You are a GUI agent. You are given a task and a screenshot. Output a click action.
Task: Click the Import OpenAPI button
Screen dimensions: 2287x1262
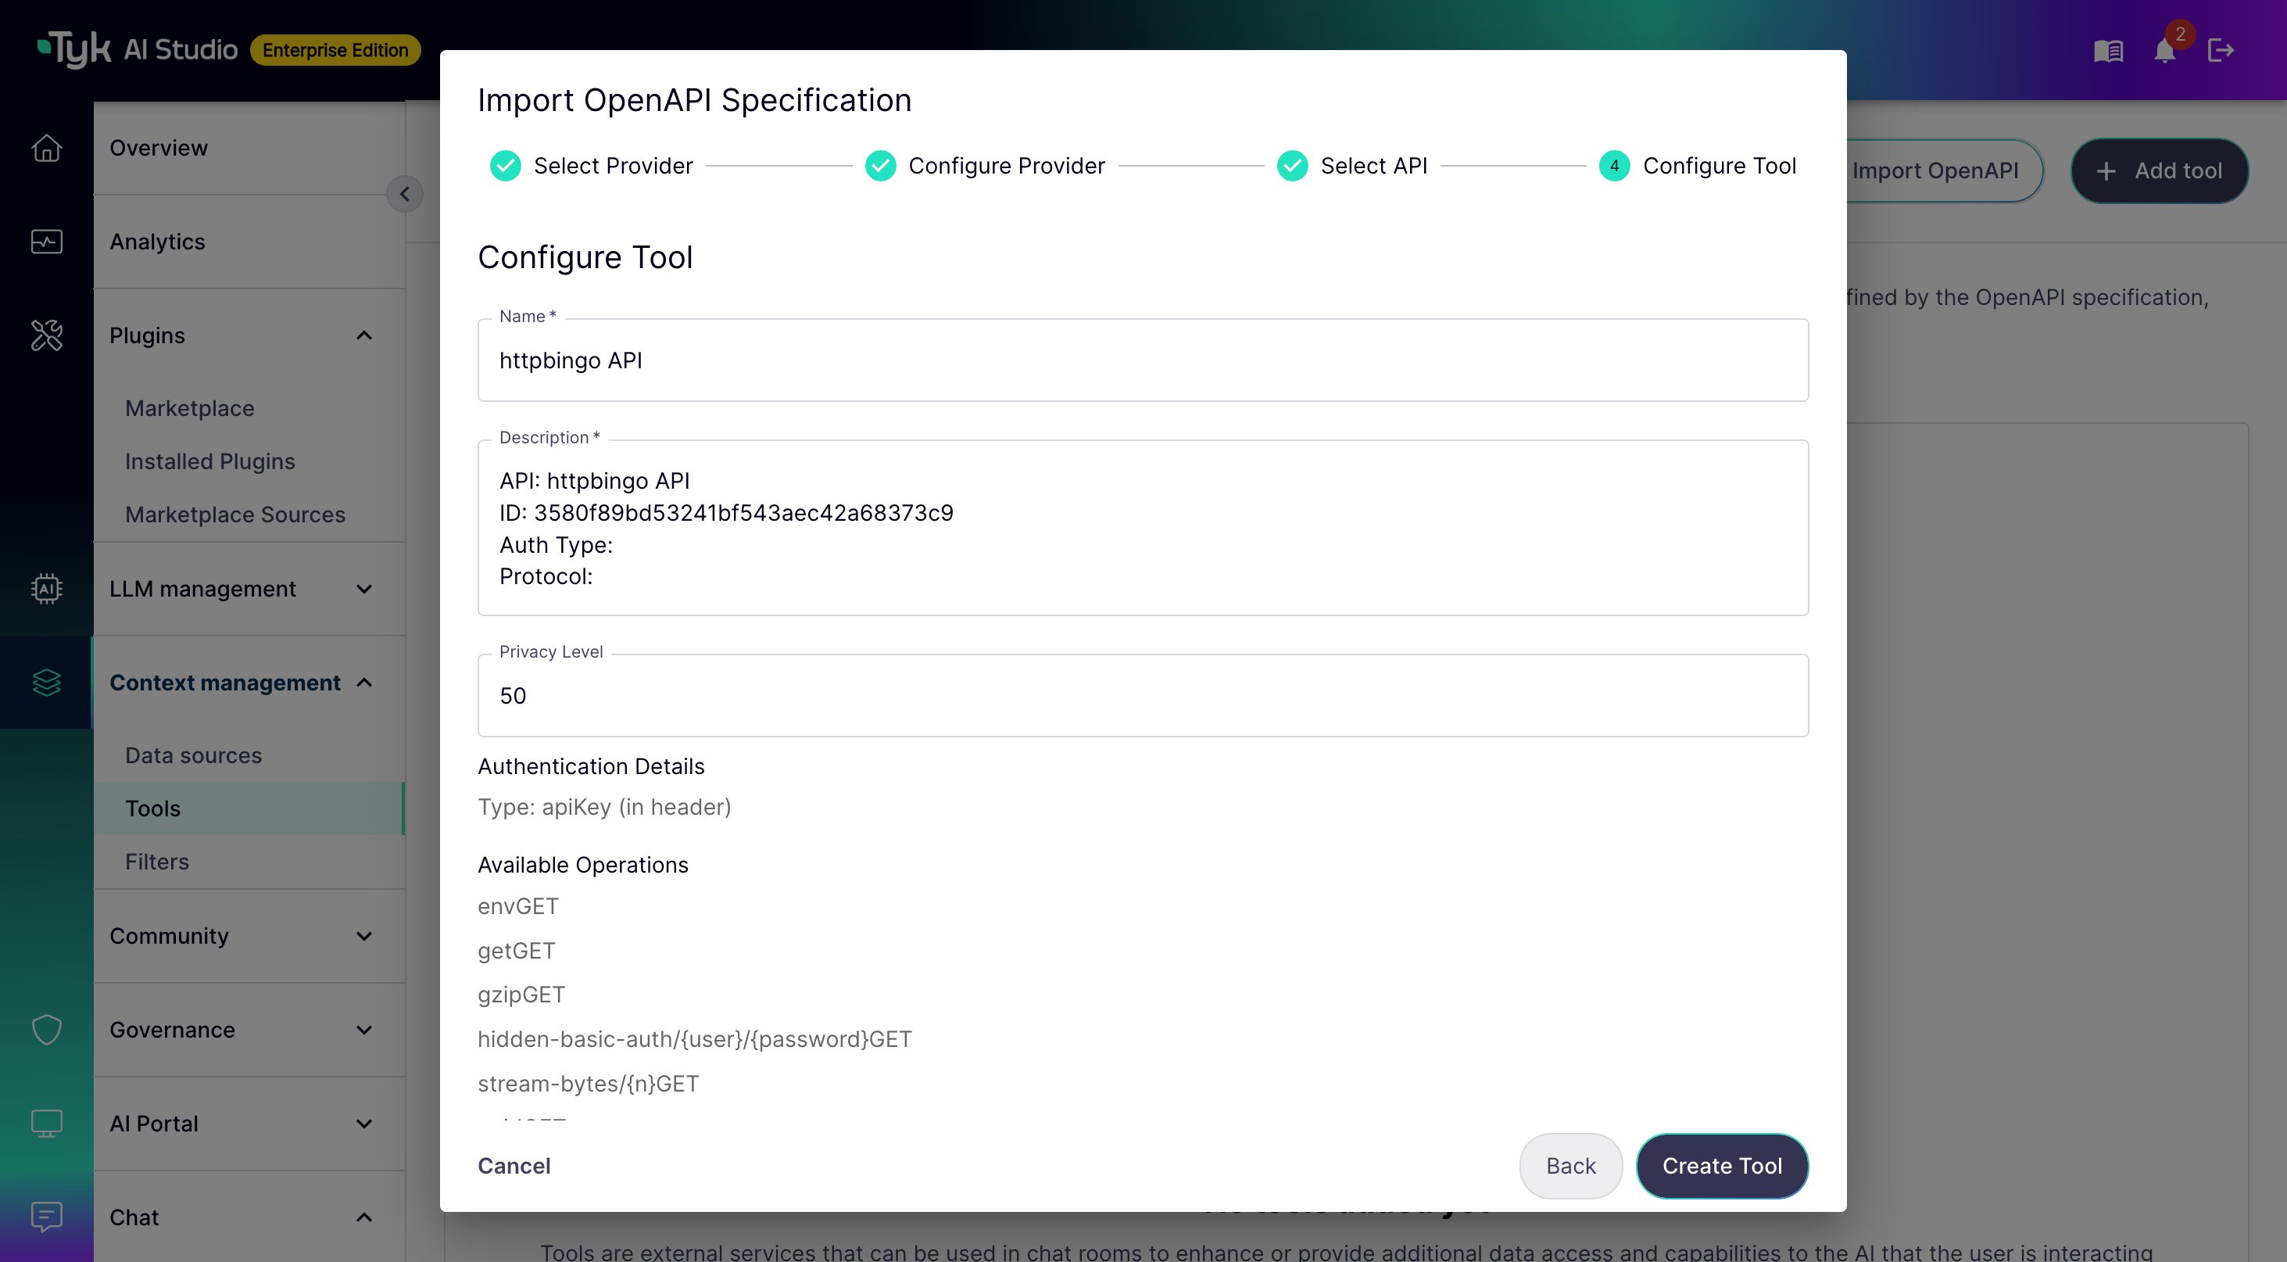[1945, 170]
